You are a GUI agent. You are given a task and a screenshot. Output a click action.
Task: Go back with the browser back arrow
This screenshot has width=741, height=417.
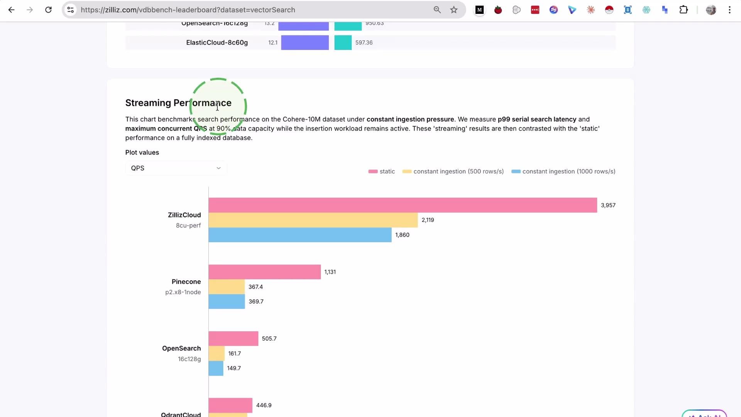11,10
